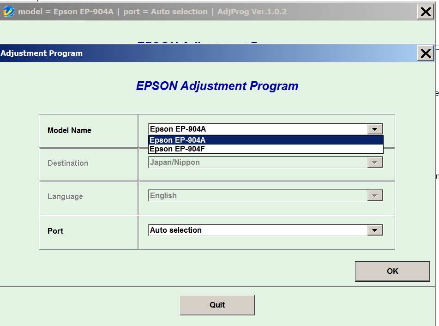Click the Model Name label
This screenshot has width=439, height=326.
pos(69,130)
